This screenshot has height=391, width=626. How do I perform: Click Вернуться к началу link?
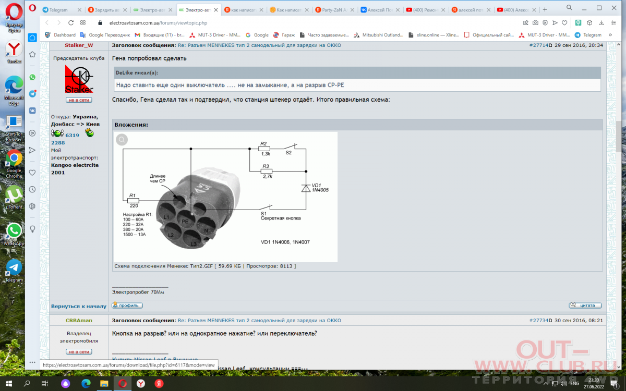pos(79,306)
